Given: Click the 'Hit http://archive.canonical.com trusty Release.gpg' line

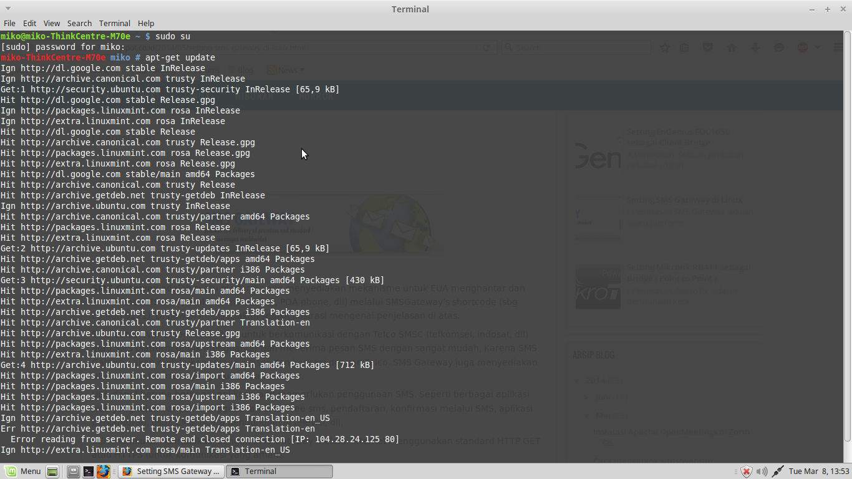Looking at the screenshot, I should click(128, 142).
